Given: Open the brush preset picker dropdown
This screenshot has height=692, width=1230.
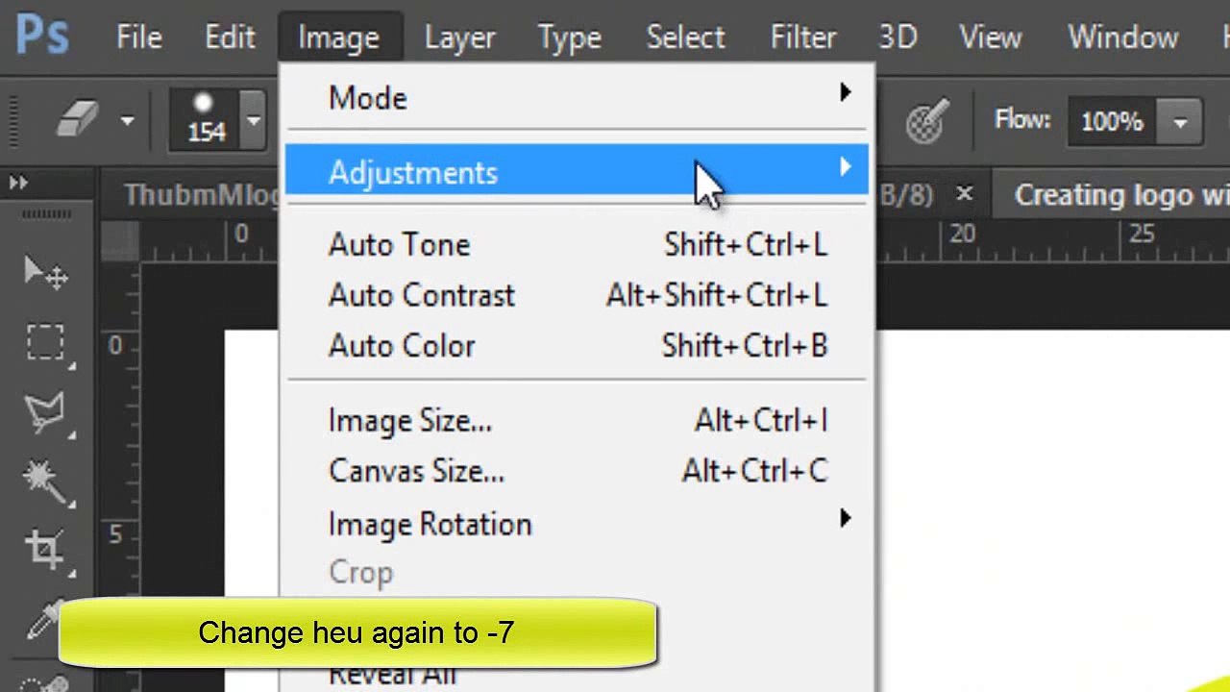Looking at the screenshot, I should pos(254,121).
